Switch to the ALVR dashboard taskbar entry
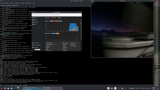The image size is (160, 90). (32, 89)
